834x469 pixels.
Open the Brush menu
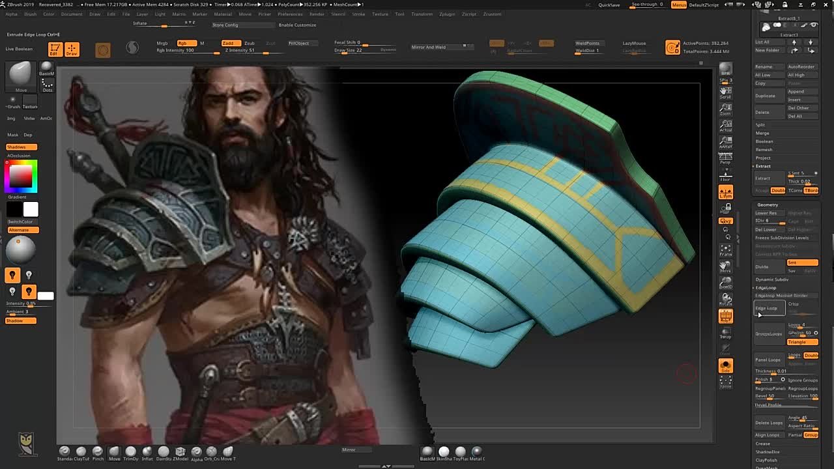pyautogui.click(x=30, y=14)
